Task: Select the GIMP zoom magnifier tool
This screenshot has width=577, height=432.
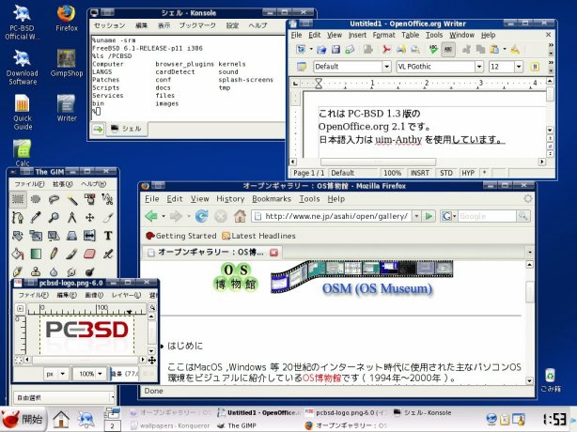Action: (x=54, y=217)
